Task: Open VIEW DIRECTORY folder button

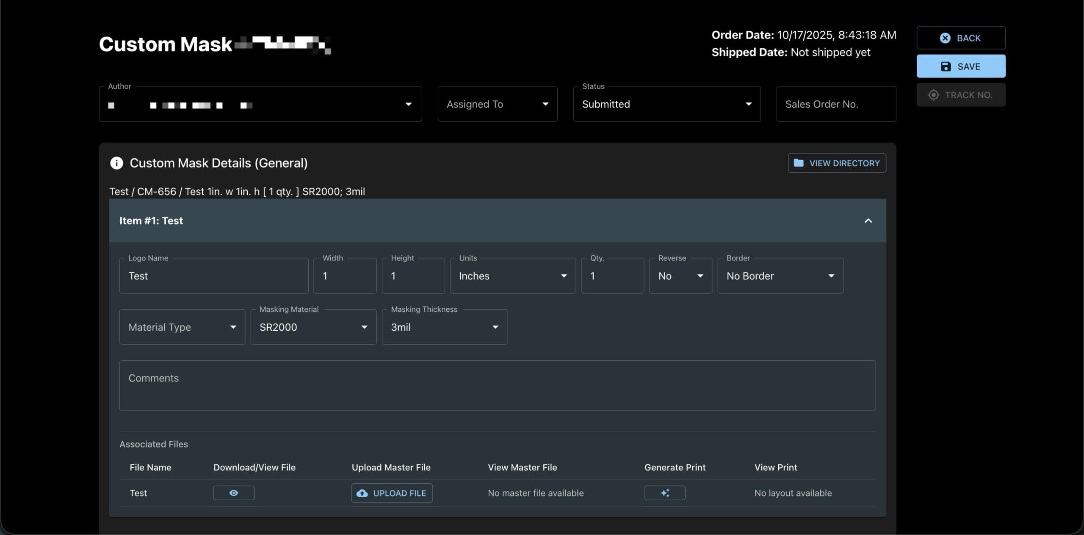Action: coord(837,163)
